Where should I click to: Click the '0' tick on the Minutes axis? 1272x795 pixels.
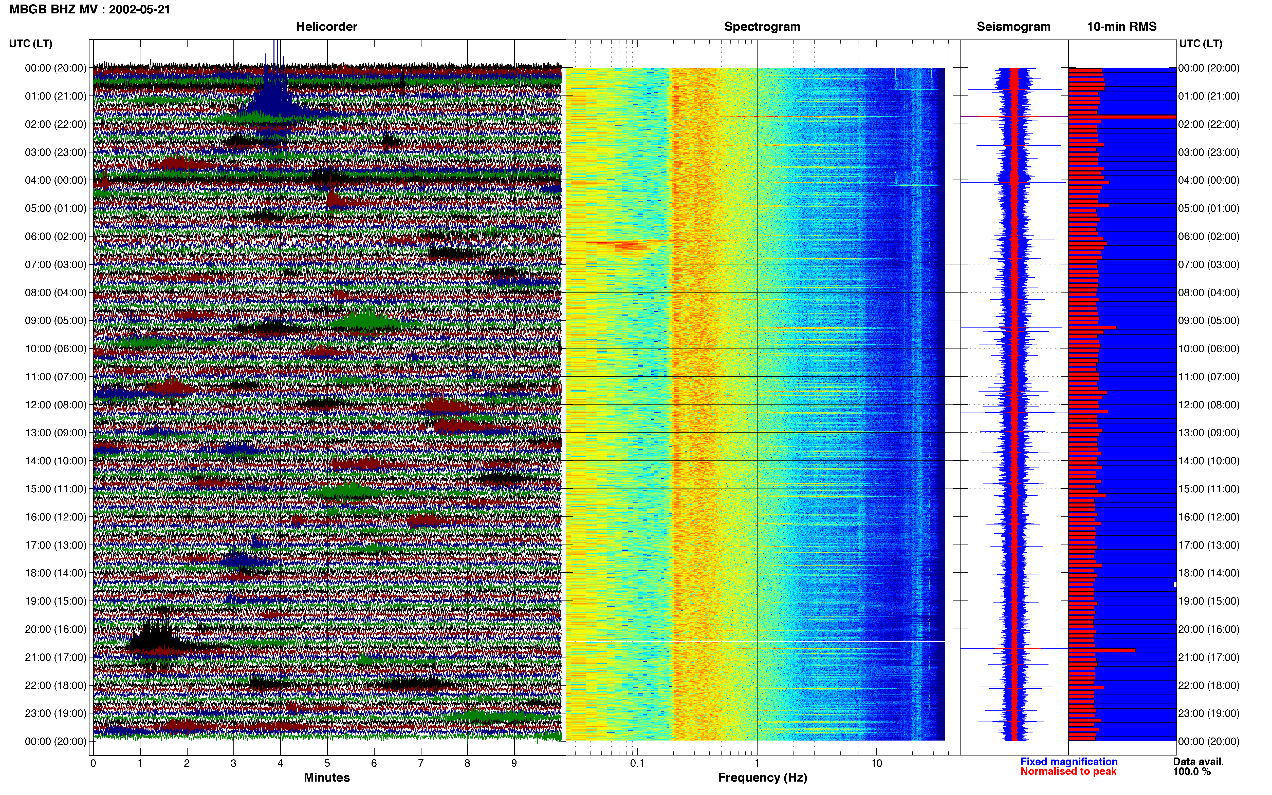[93, 763]
